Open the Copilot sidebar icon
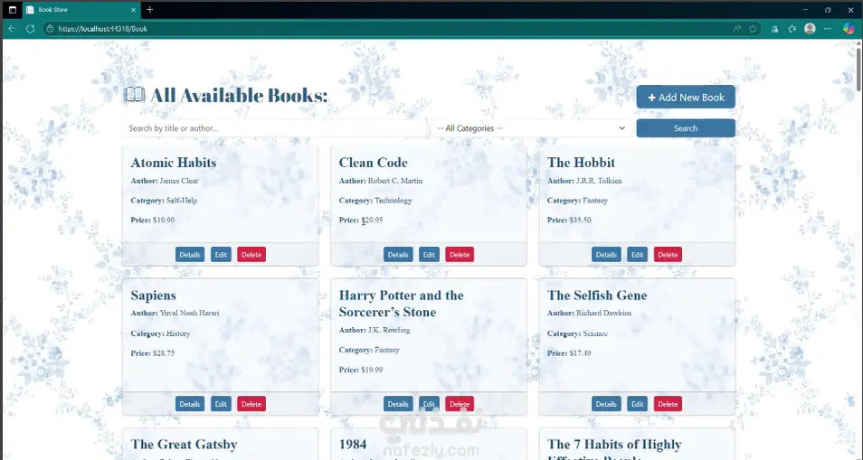Image resolution: width=863 pixels, height=460 pixels. [849, 29]
